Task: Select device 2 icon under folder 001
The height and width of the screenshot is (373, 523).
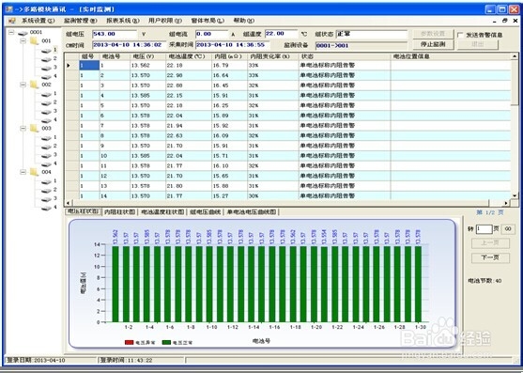Action: tap(46, 59)
